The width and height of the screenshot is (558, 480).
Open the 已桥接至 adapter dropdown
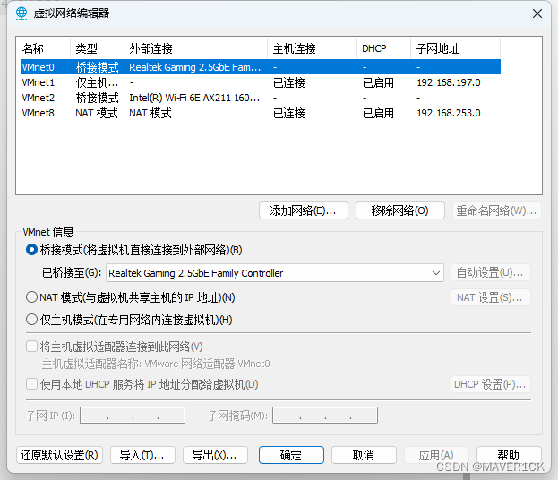[275, 273]
